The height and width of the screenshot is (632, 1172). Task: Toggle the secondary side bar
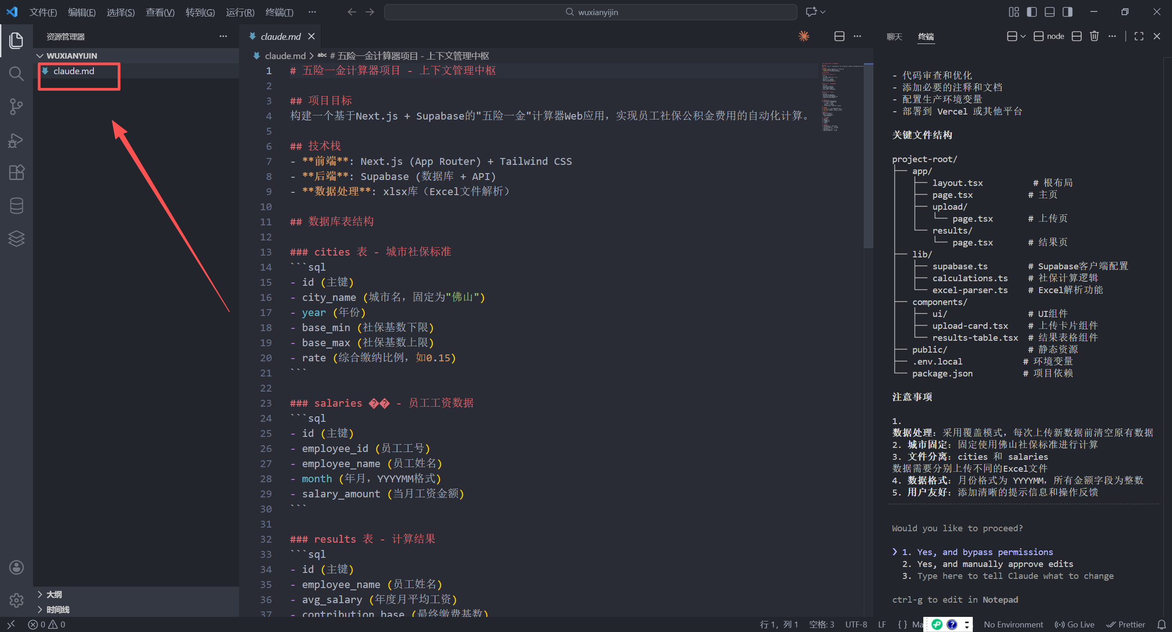tap(1068, 12)
